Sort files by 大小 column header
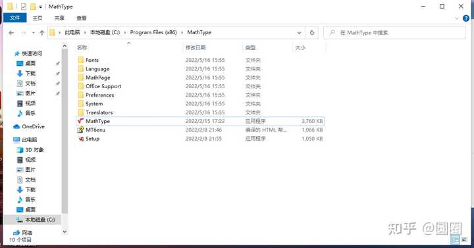Image resolution: width=474 pixels, height=248 pixels. click(x=300, y=47)
